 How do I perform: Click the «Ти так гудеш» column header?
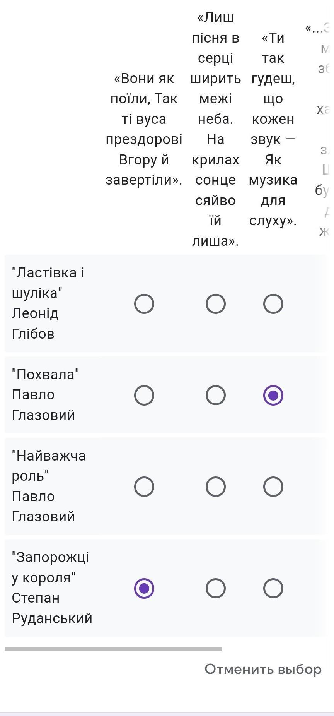coord(273,129)
